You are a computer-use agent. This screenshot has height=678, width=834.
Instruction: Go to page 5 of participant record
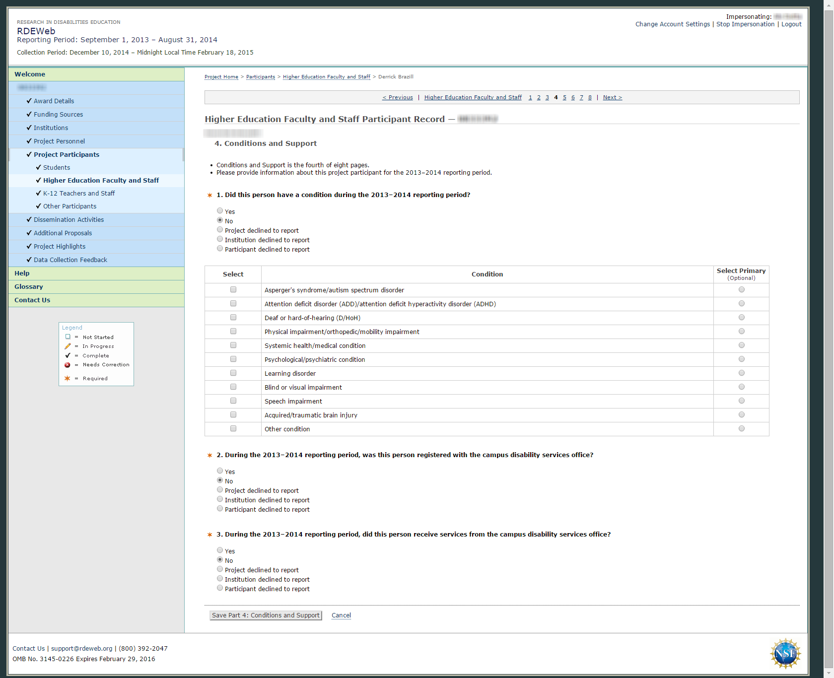(564, 97)
